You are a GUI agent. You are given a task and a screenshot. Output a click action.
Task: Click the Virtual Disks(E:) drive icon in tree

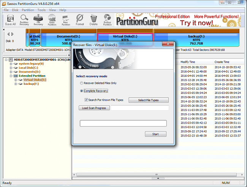pos(20,80)
